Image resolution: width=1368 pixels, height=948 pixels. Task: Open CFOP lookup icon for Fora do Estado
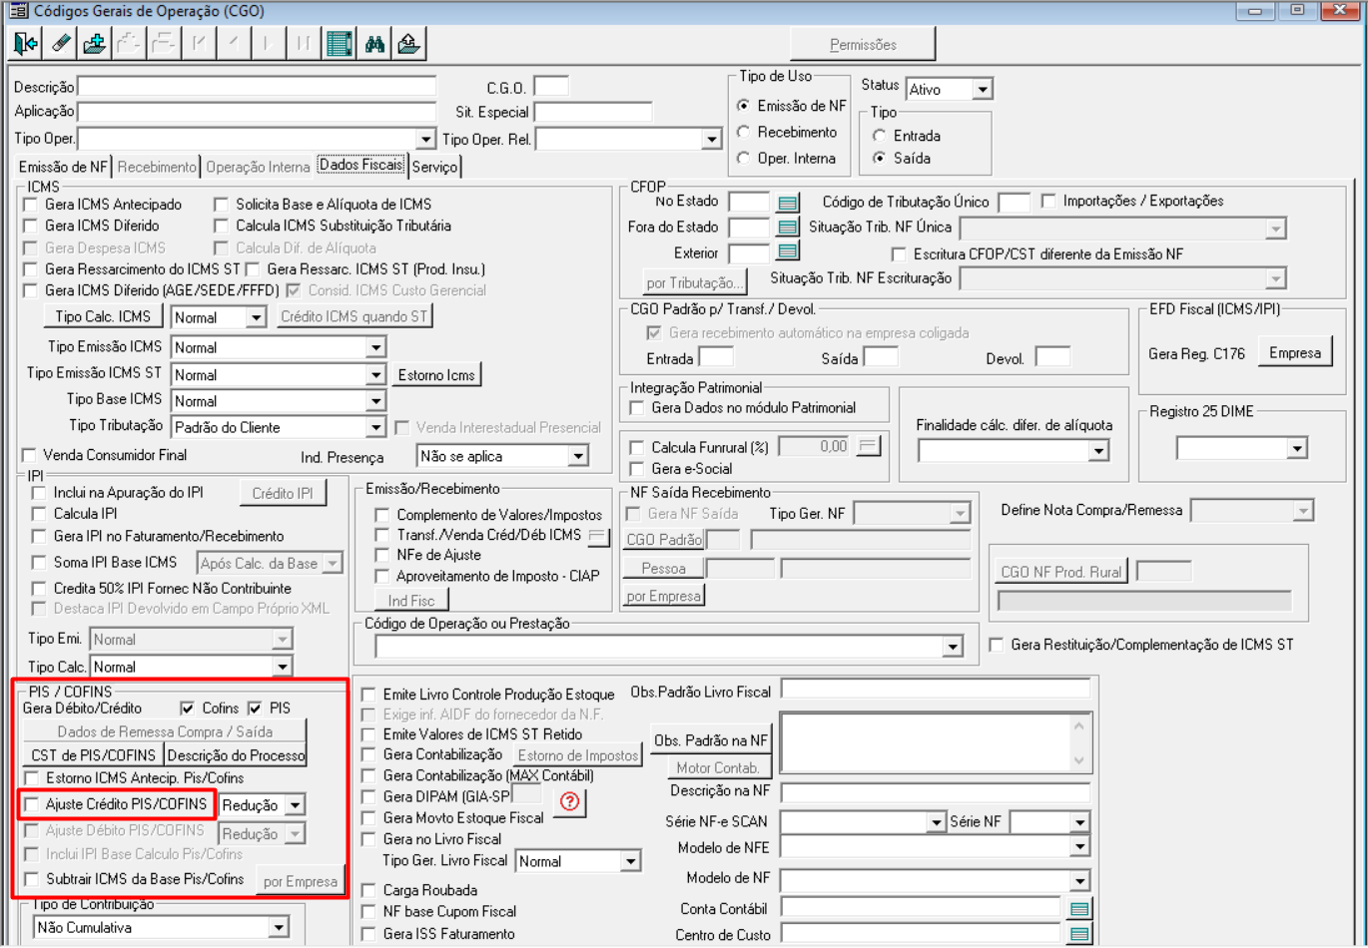[x=788, y=229]
